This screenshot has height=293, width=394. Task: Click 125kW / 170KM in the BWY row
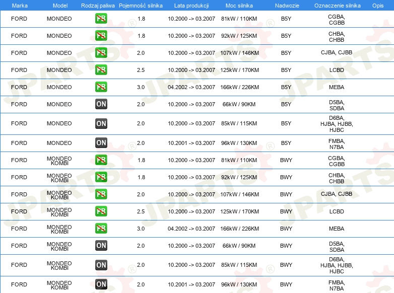pos(239,211)
